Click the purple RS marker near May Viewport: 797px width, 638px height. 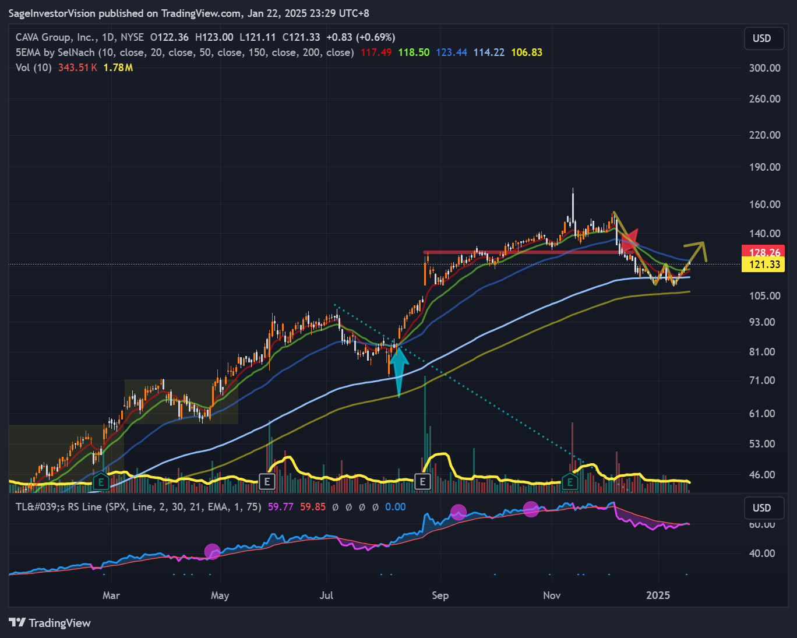pyautogui.click(x=212, y=551)
